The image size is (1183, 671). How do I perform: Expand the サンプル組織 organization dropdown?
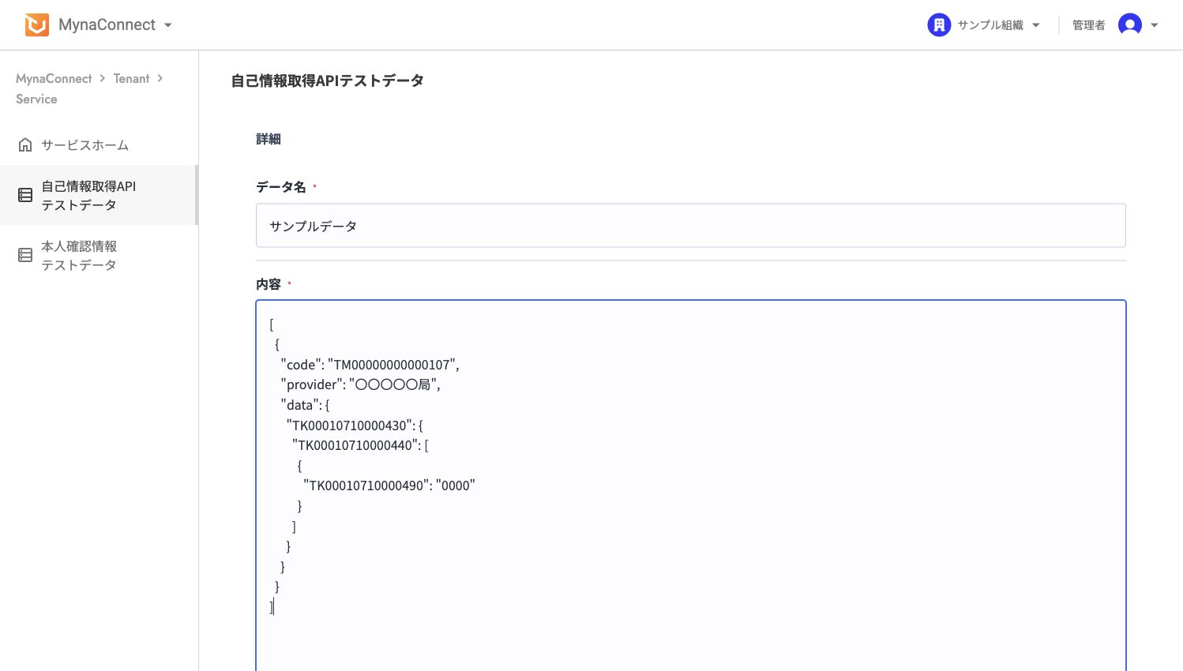click(1036, 25)
